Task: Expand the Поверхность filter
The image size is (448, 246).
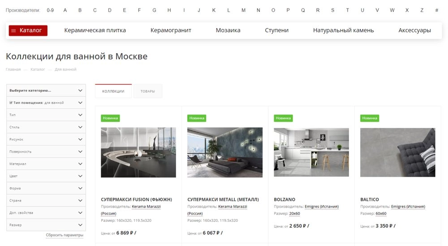Action: (x=46, y=152)
